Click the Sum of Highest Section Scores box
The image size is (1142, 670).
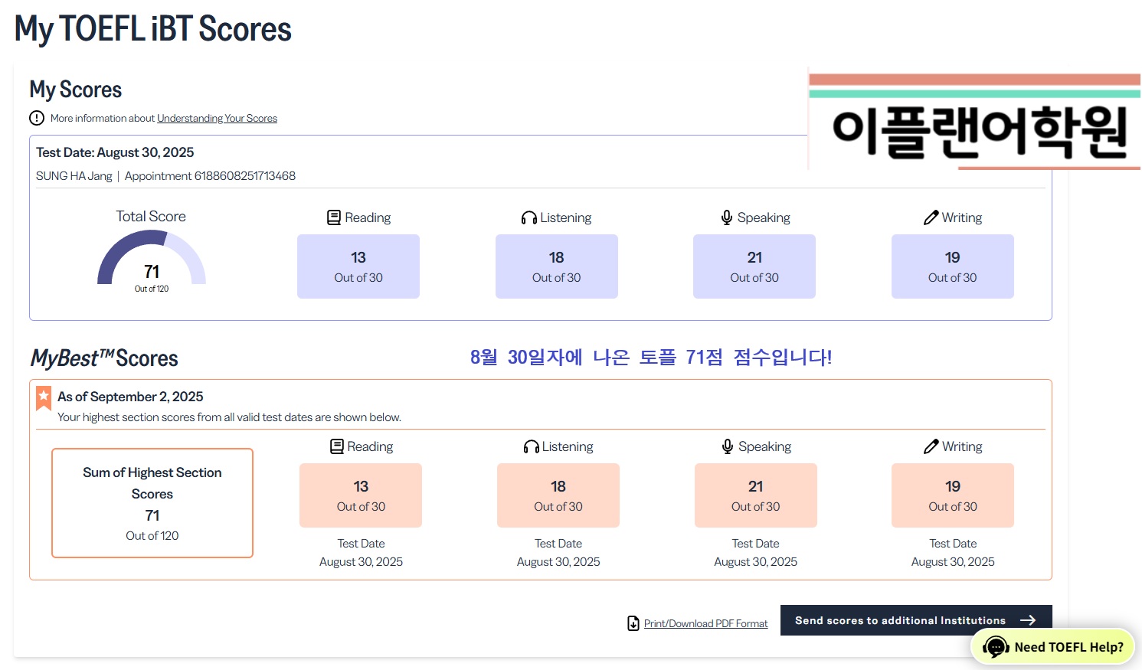pos(152,503)
